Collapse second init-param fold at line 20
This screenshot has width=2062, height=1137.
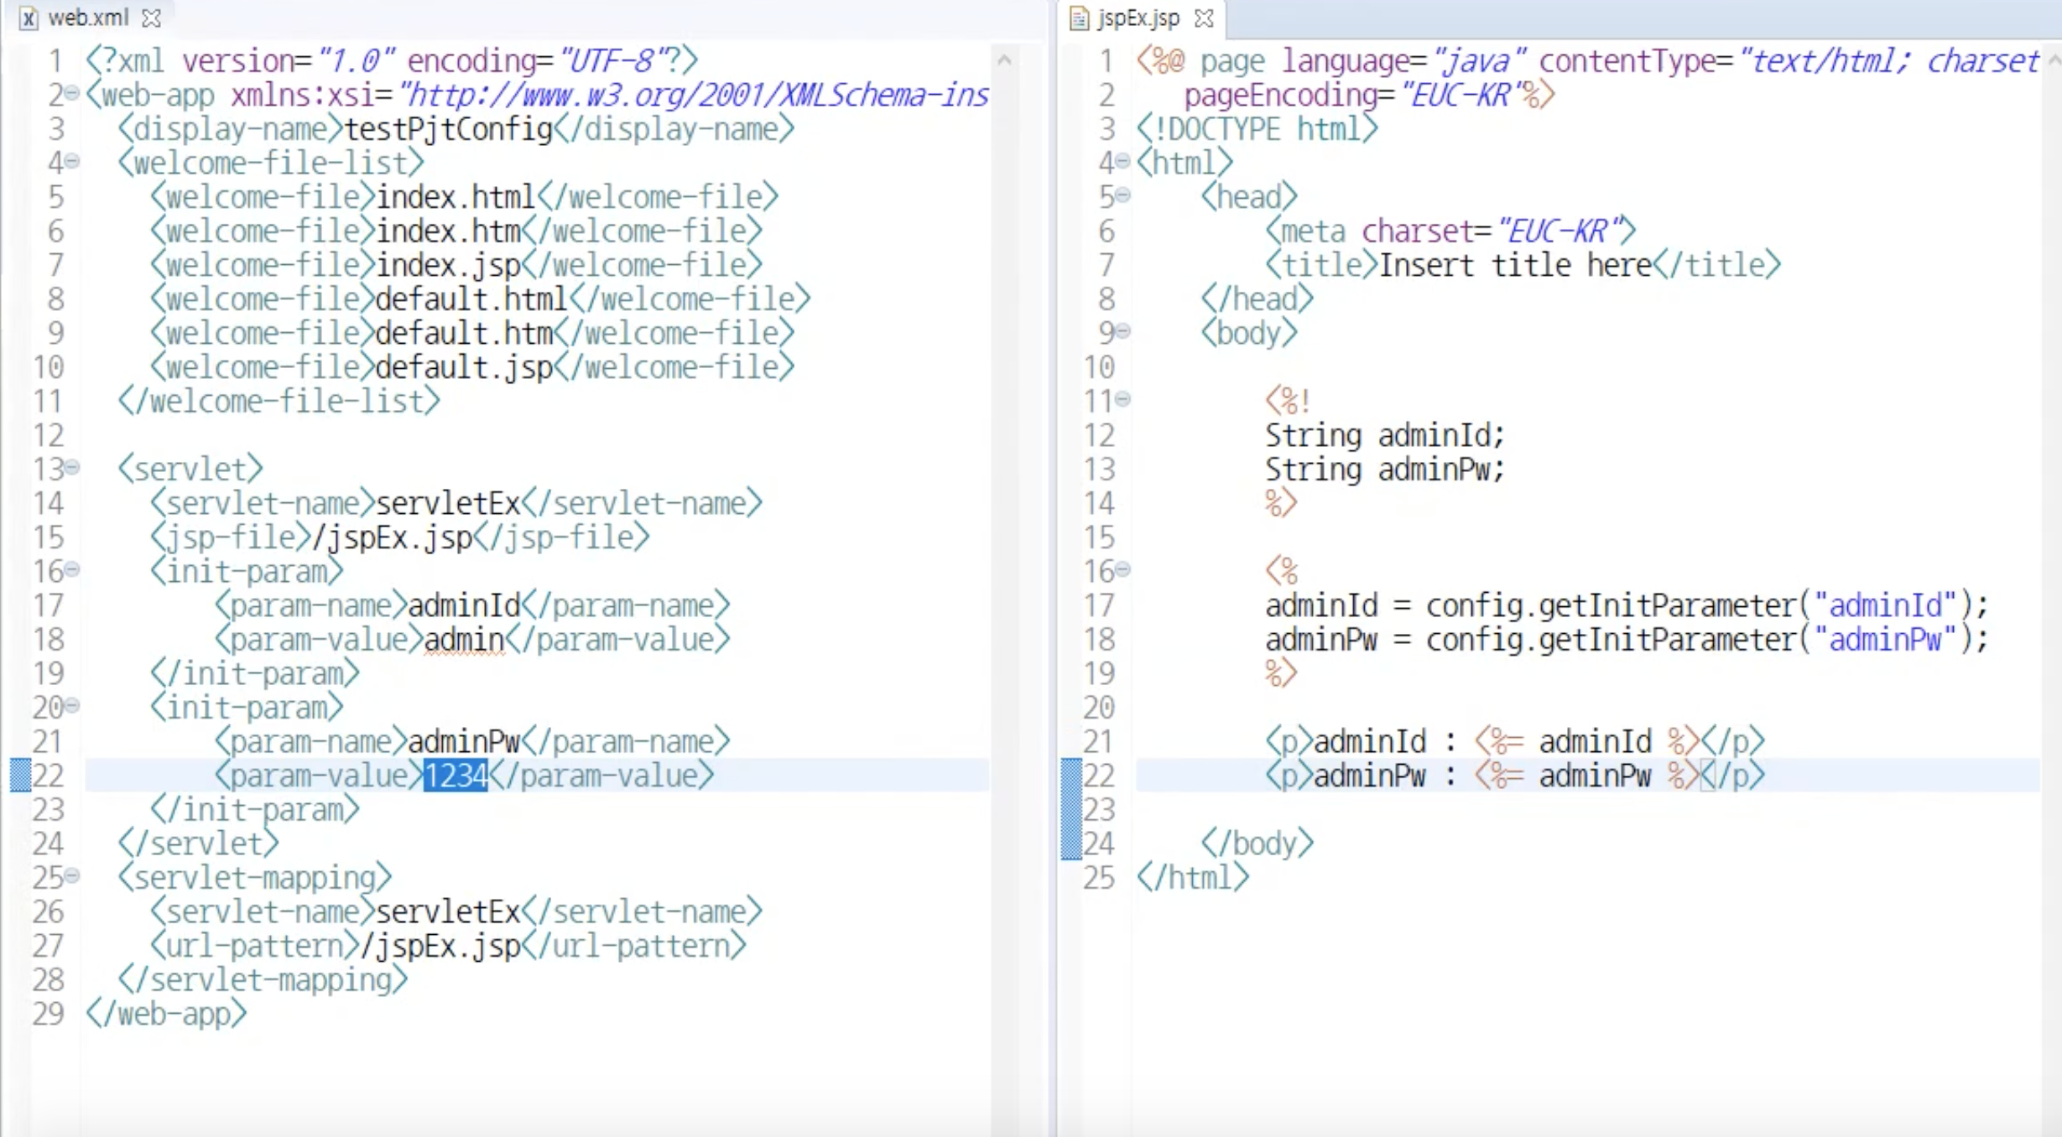[x=73, y=705]
